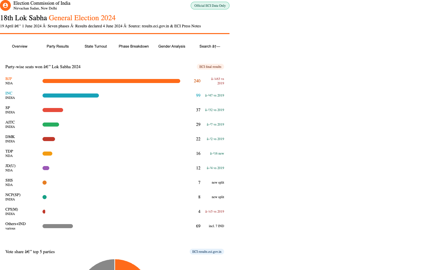Open the Overview tab
This screenshot has width=432, height=270.
pos(20,46)
